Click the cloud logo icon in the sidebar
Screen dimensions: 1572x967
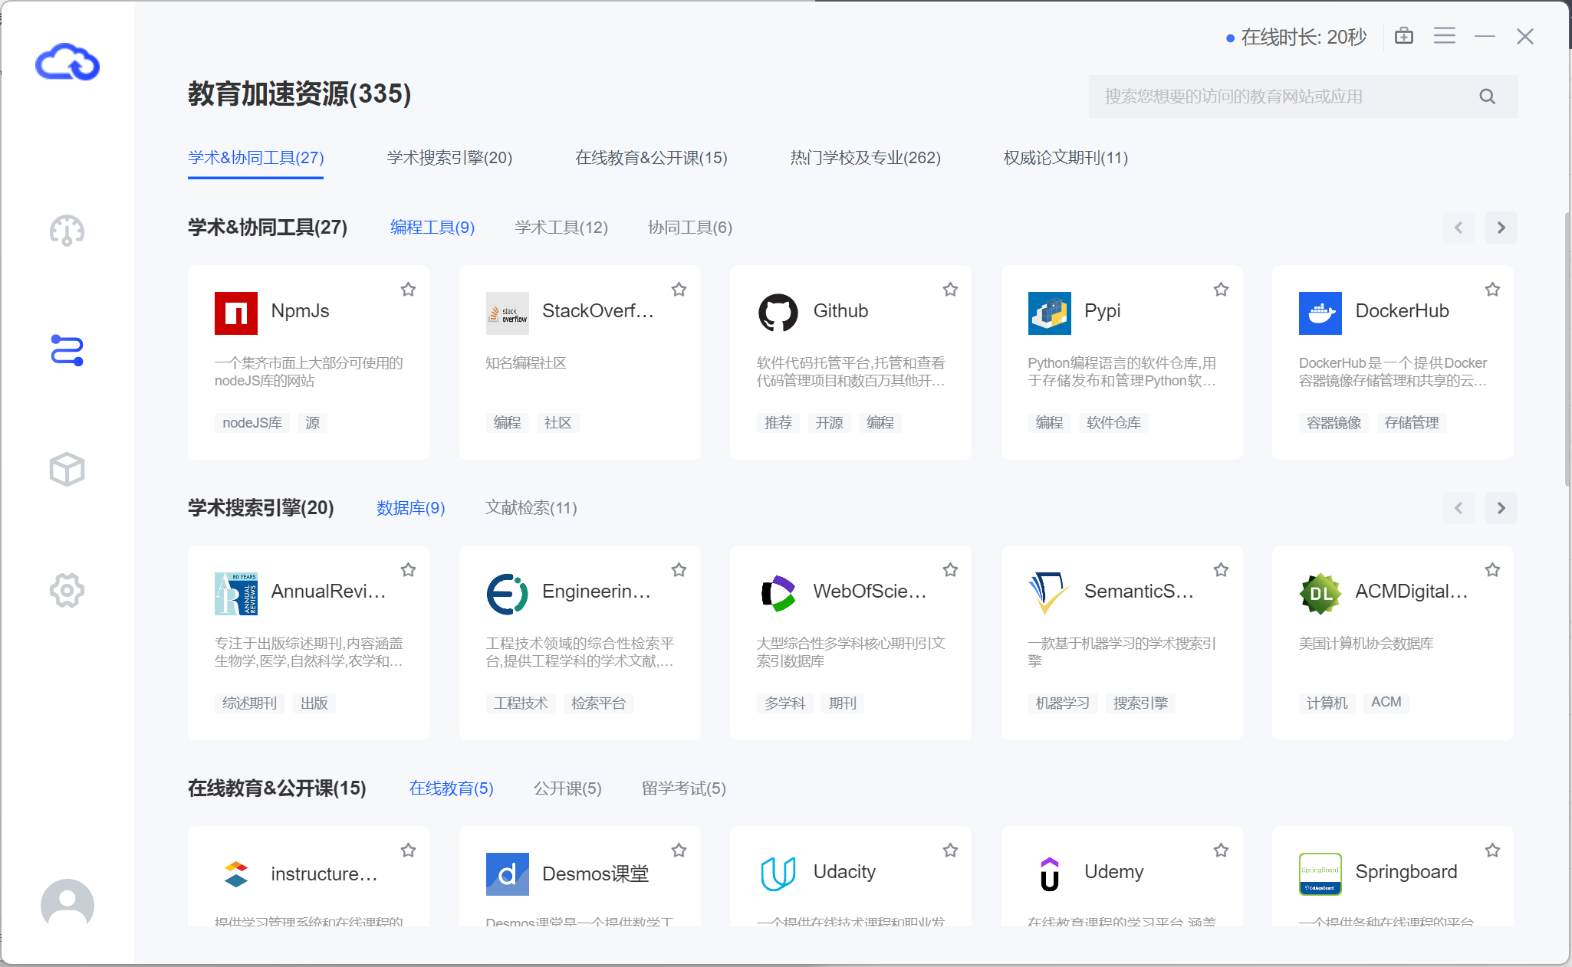point(67,62)
